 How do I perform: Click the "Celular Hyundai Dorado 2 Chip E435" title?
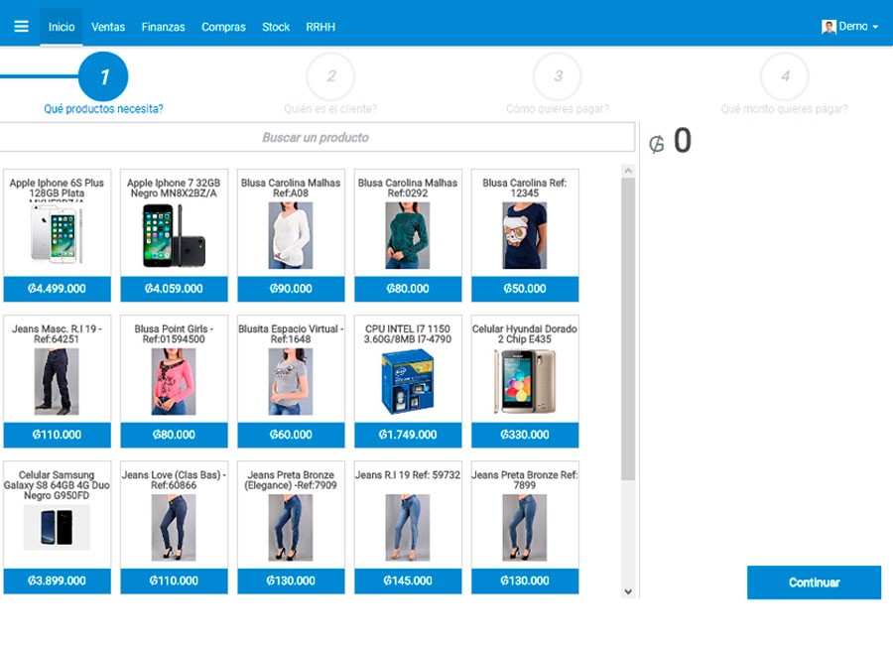(525, 333)
